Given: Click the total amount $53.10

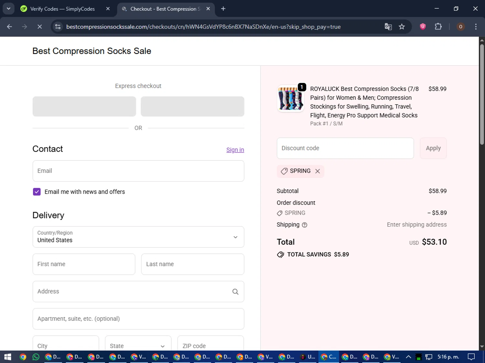Looking at the screenshot, I should (x=434, y=242).
